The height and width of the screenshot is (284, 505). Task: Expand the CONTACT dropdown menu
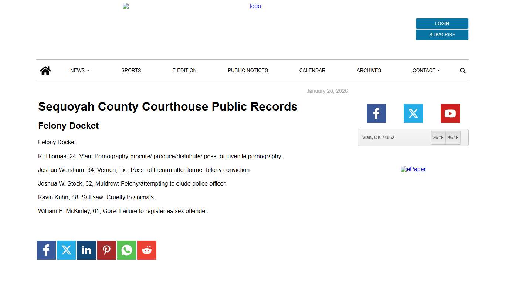426,70
